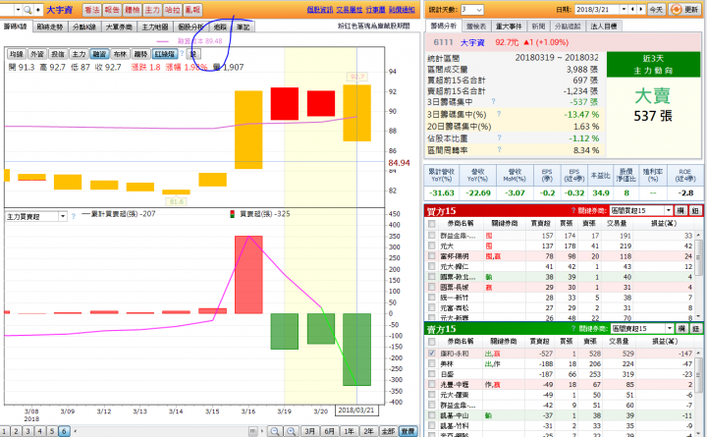This screenshot has width=707, height=437.
Task: Step date back with left arrow
Action: tap(633, 10)
